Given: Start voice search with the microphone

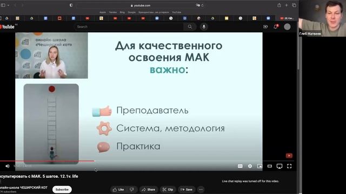Looking at the screenshot, I should (204, 27).
